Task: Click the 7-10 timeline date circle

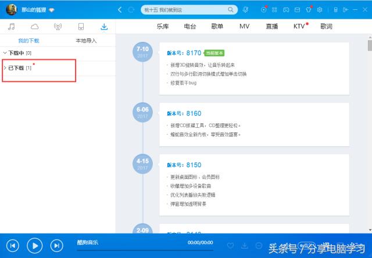Action: pos(142,52)
